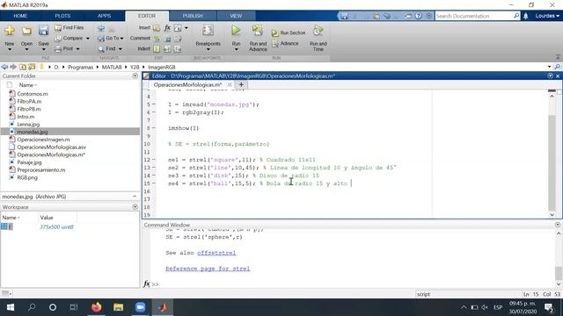
Task: Open File Explorer from the taskbar
Action: tap(118, 307)
